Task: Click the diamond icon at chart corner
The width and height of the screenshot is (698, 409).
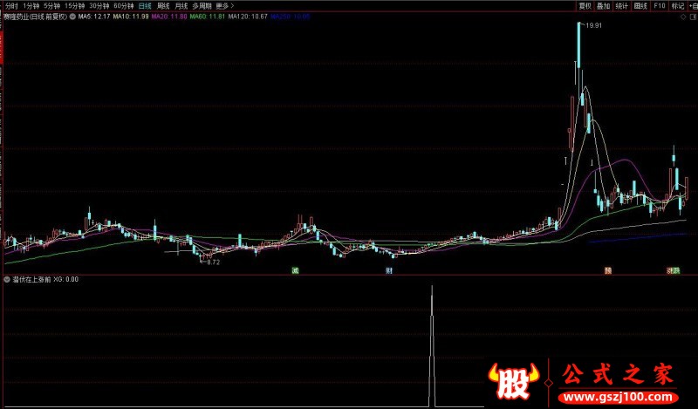Action: pyautogui.click(x=683, y=17)
